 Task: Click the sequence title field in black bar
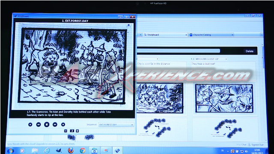point(179,51)
